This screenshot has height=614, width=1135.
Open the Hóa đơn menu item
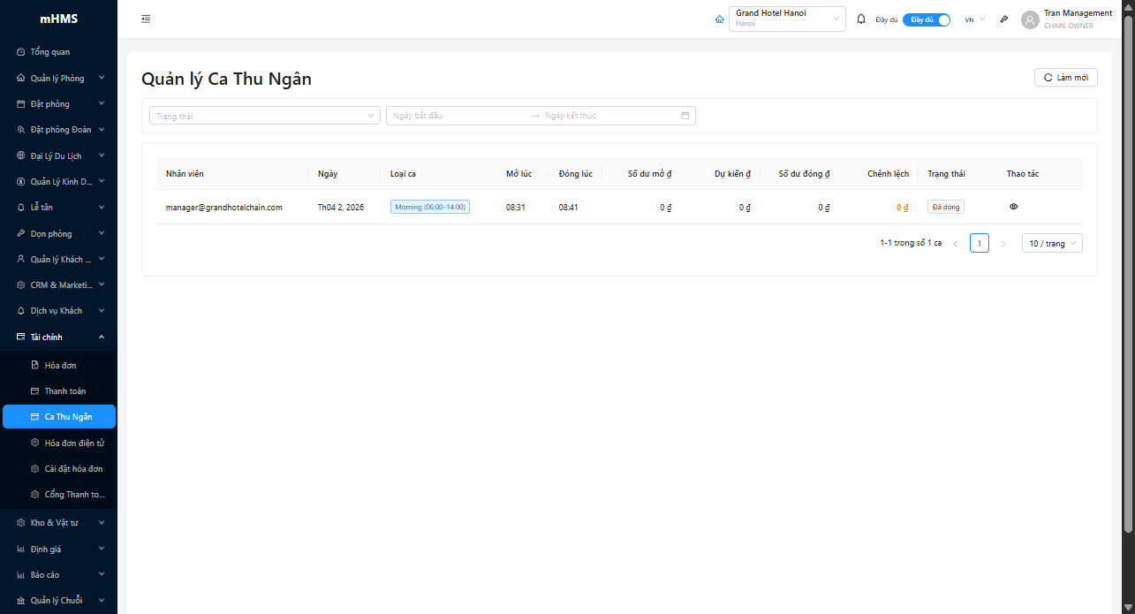click(60, 365)
